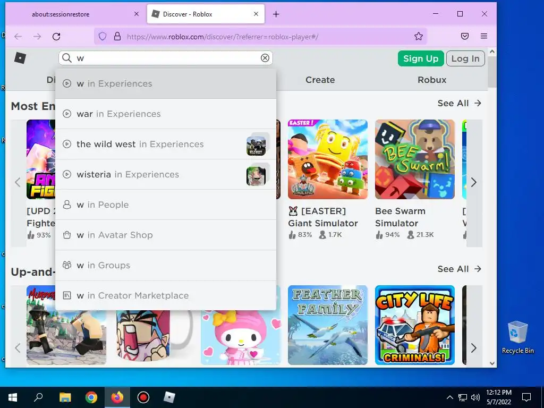Click the site padlock security icon
Viewport: 544px width, 408px height.
(117, 37)
